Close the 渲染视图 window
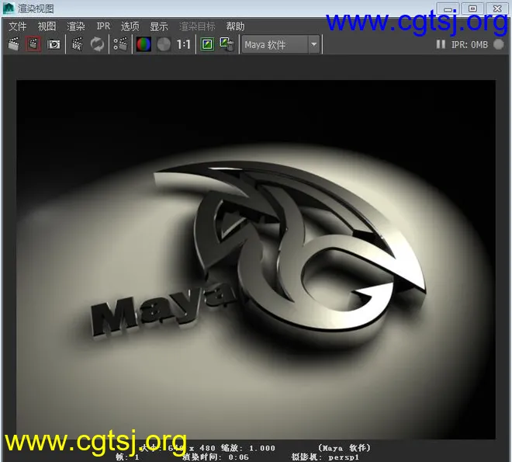Screen dimensions: 512x462 click(x=497, y=9)
